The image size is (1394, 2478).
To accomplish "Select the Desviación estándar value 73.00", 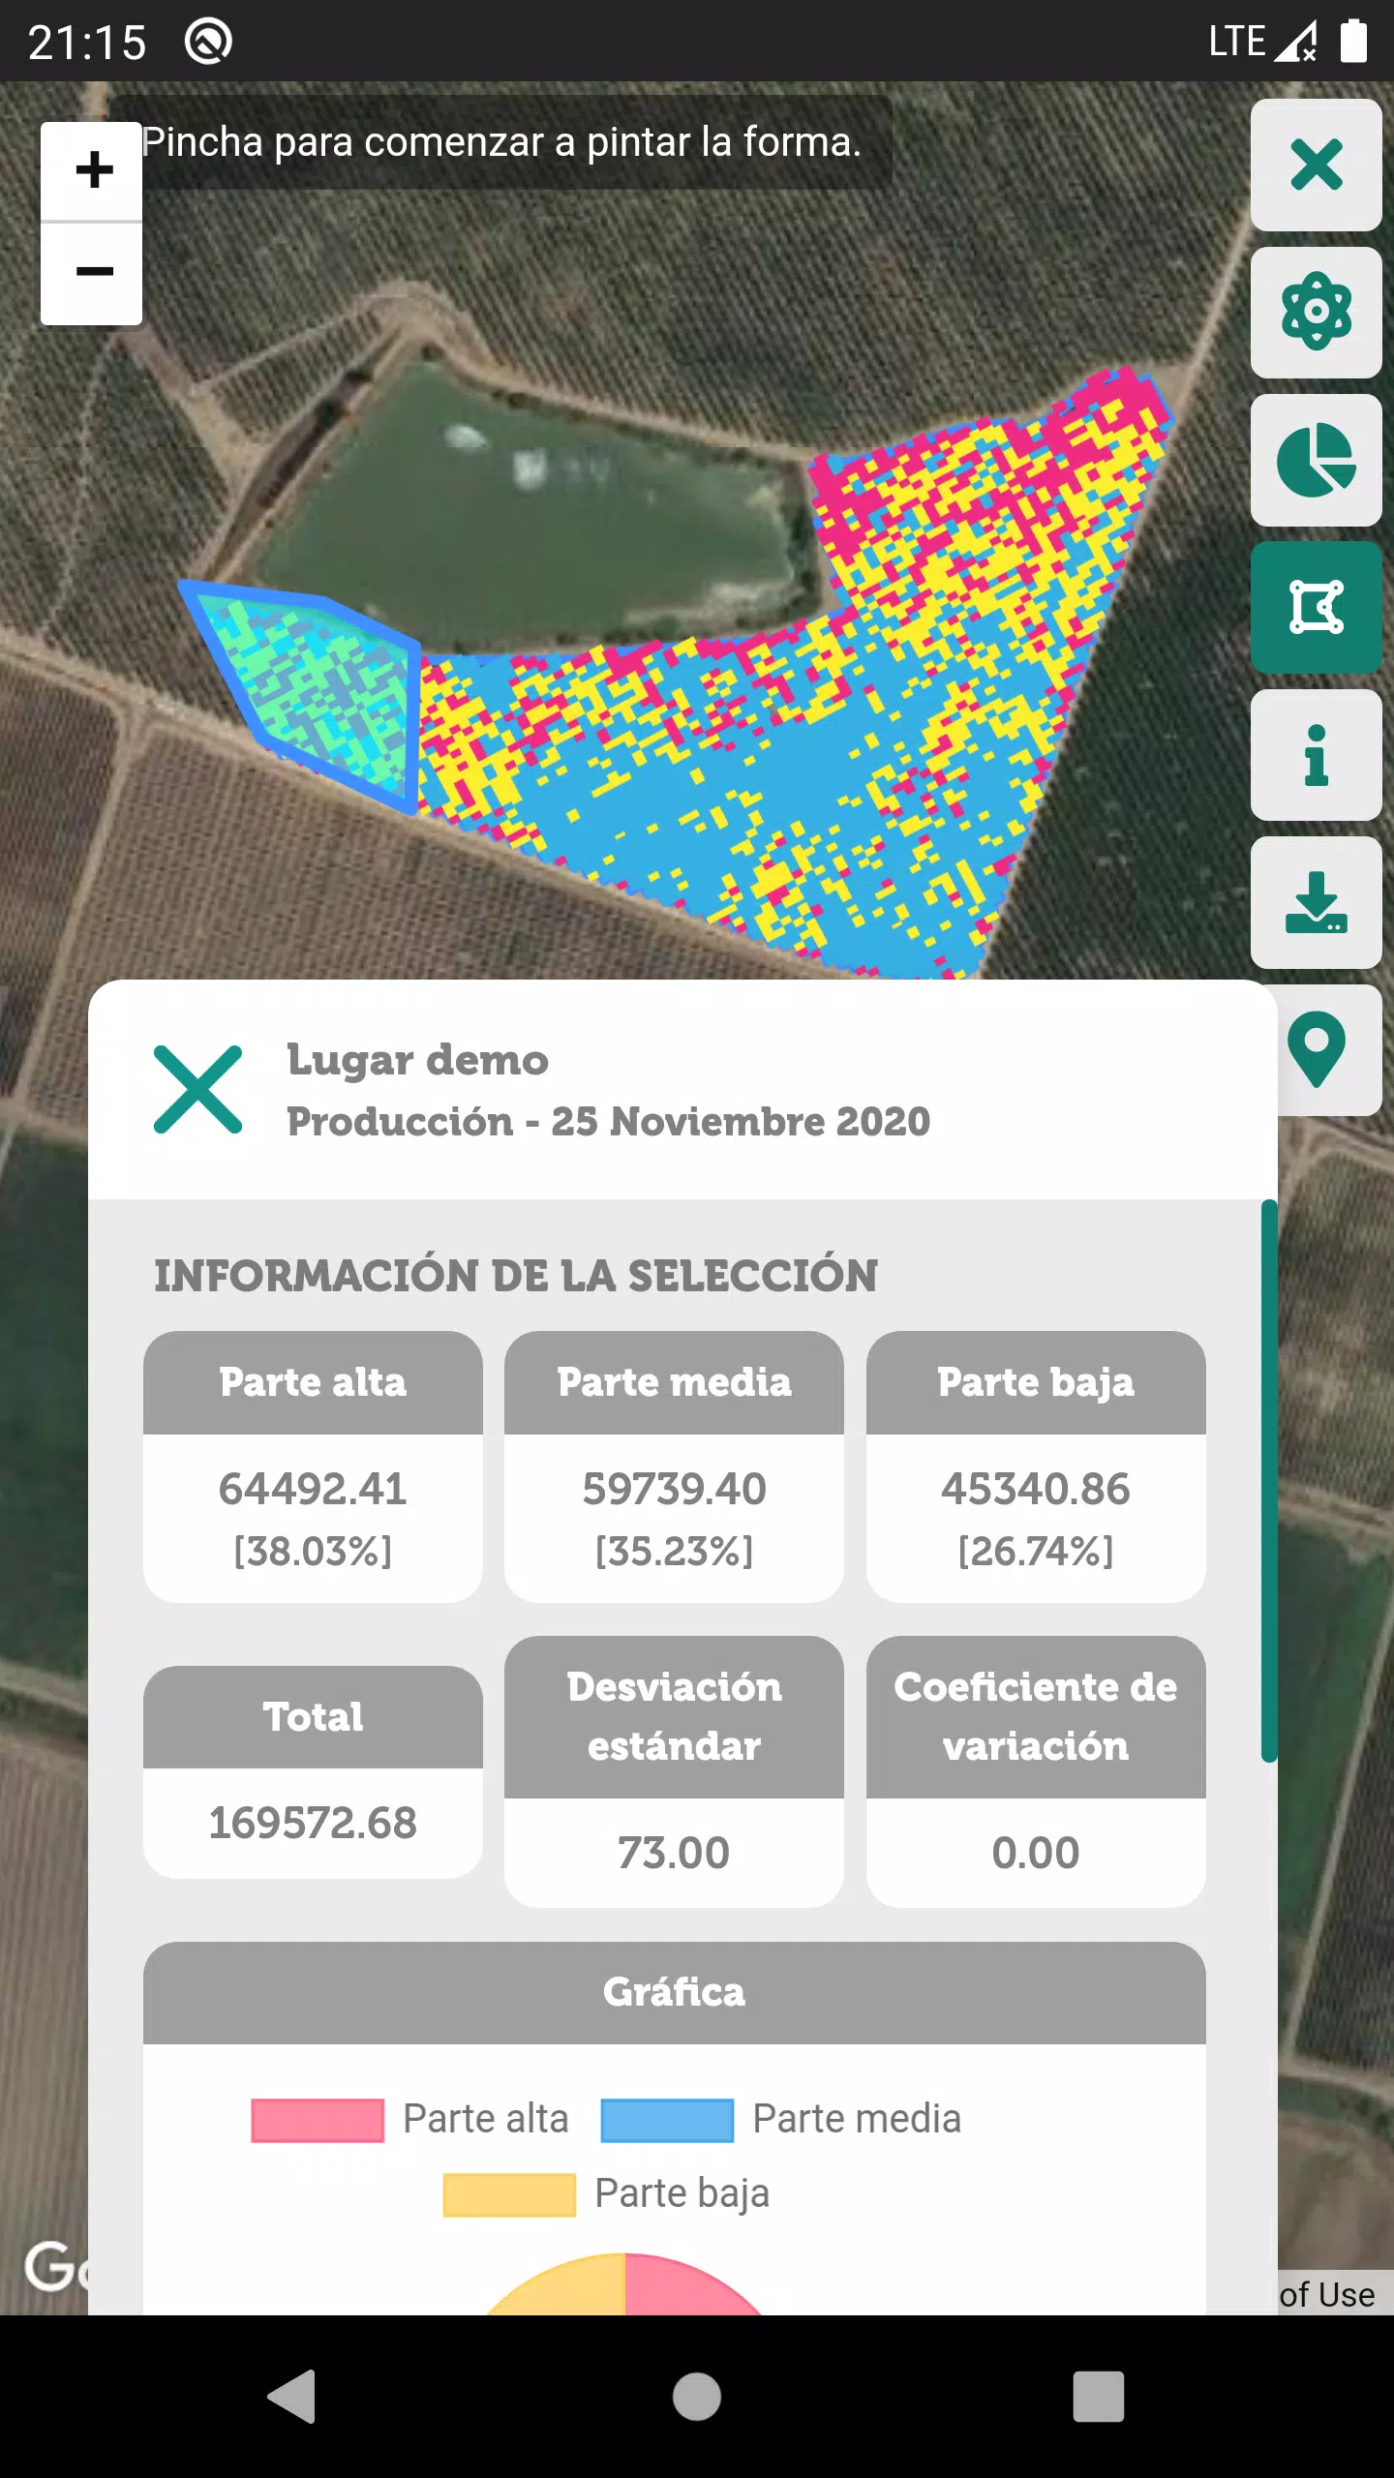I will [674, 1853].
